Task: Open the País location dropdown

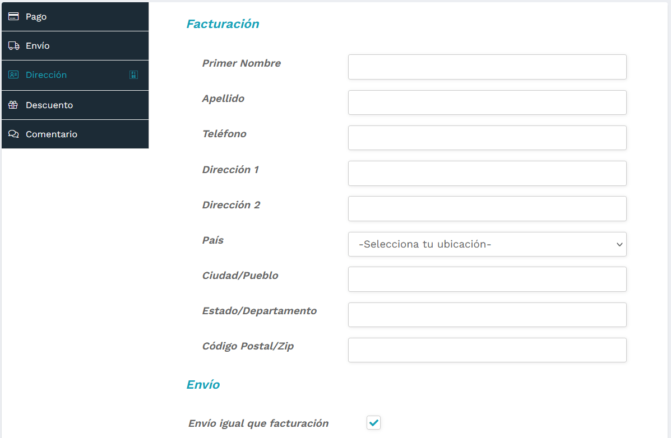Action: pos(487,244)
